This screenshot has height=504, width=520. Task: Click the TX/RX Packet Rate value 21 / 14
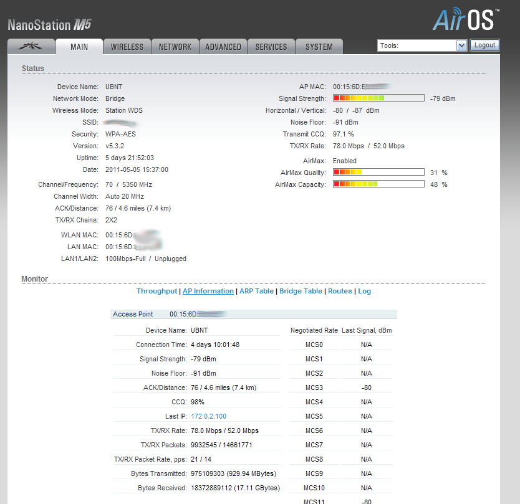201,459
